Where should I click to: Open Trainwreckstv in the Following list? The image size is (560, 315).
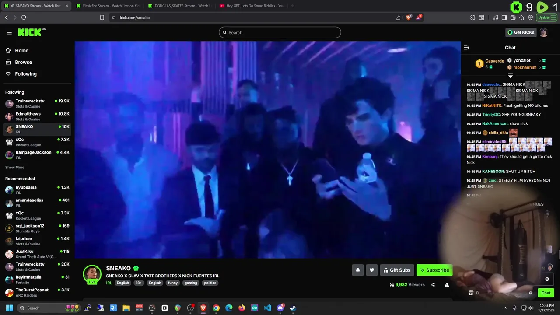[x=37, y=103]
